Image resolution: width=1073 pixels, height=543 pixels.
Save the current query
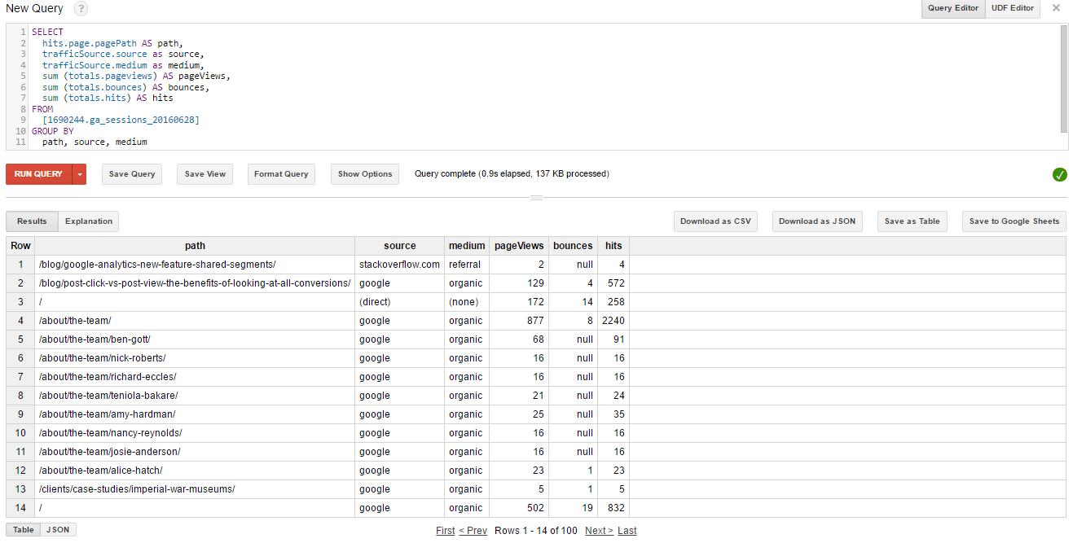coord(131,173)
